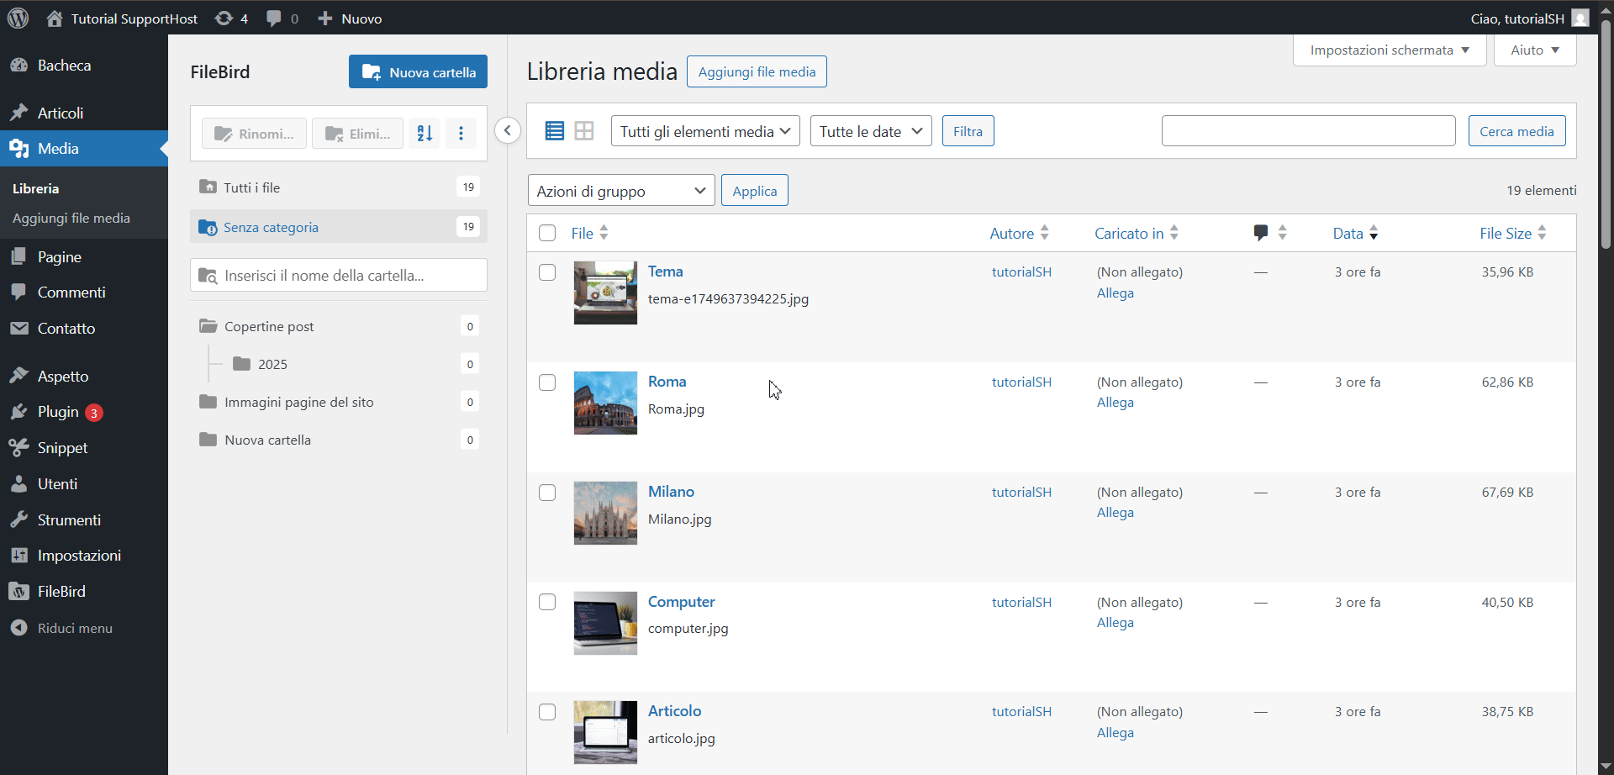The image size is (1614, 775).
Task: Focus the media search field
Action: (x=1308, y=131)
